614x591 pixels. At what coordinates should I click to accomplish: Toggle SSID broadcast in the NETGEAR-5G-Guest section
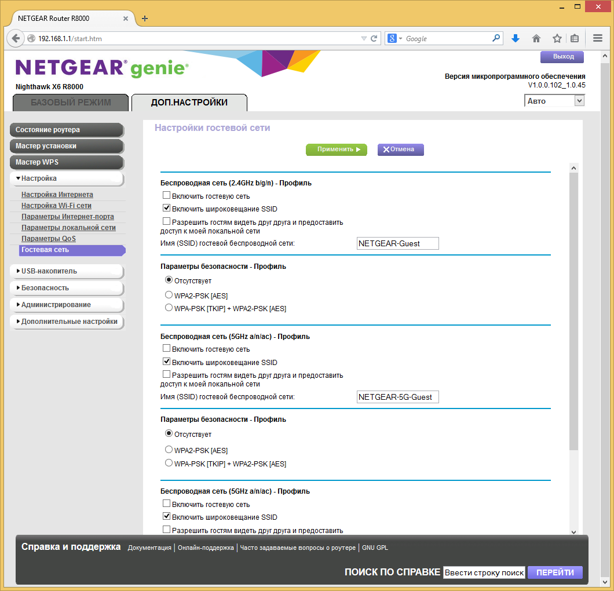tap(166, 362)
